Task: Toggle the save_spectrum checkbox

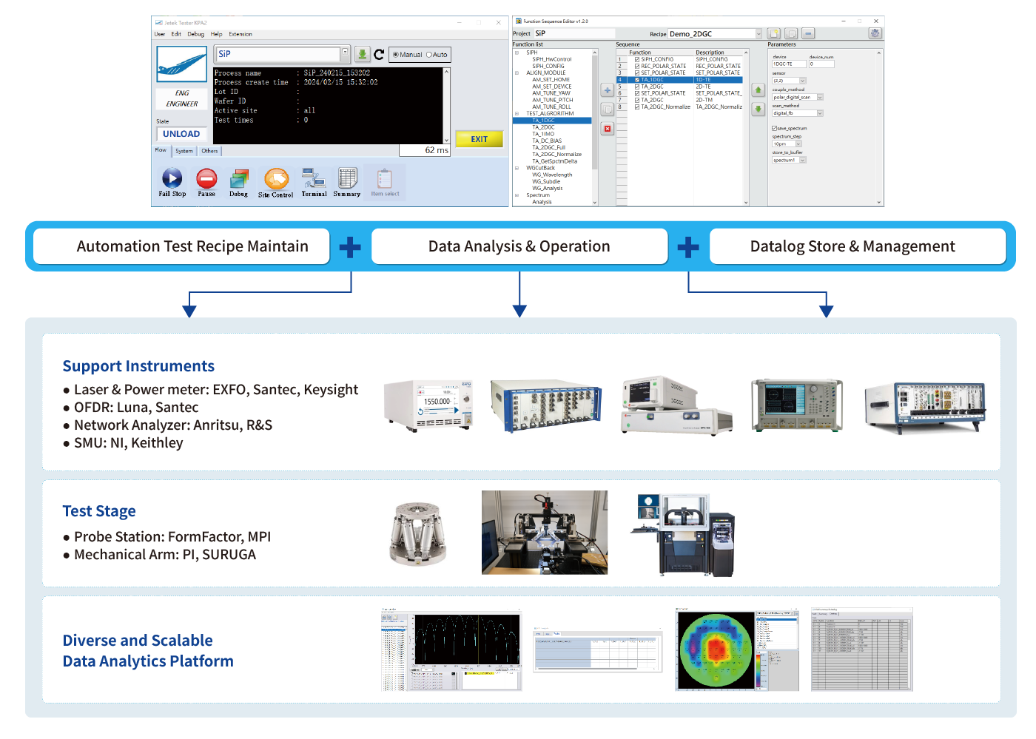Action: pyautogui.click(x=775, y=128)
